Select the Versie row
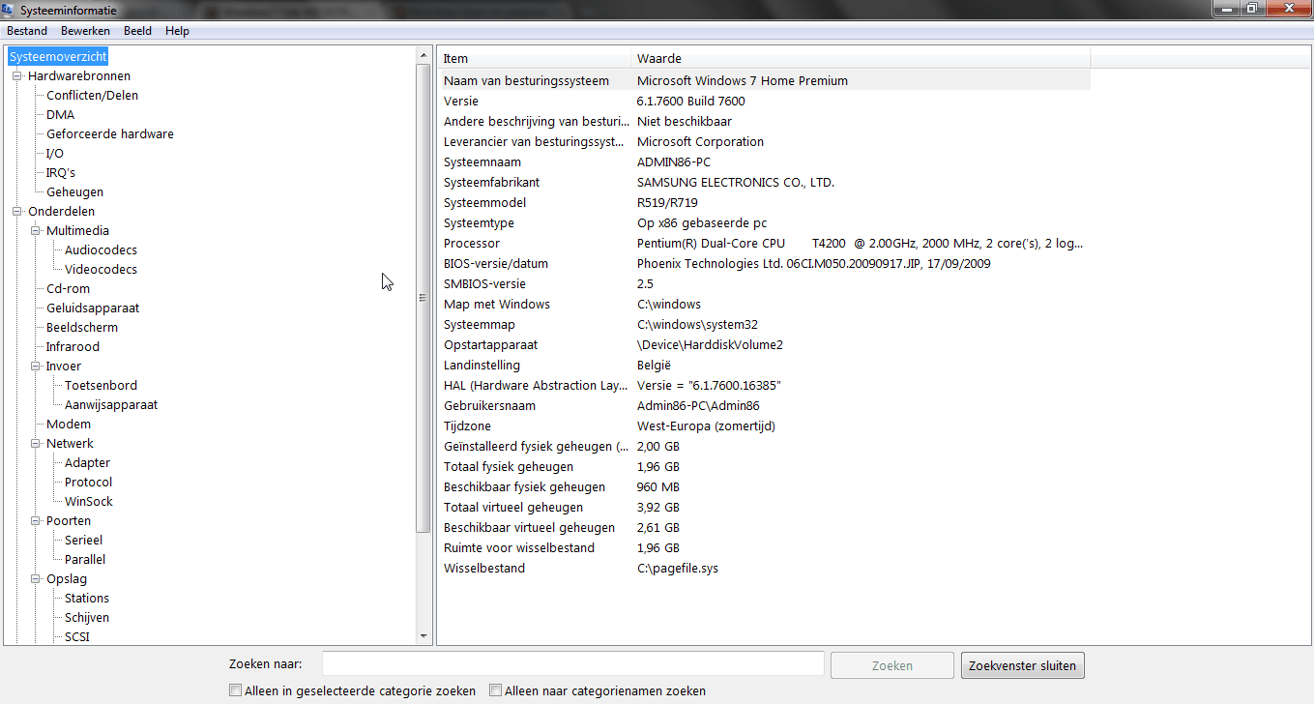 765,102
